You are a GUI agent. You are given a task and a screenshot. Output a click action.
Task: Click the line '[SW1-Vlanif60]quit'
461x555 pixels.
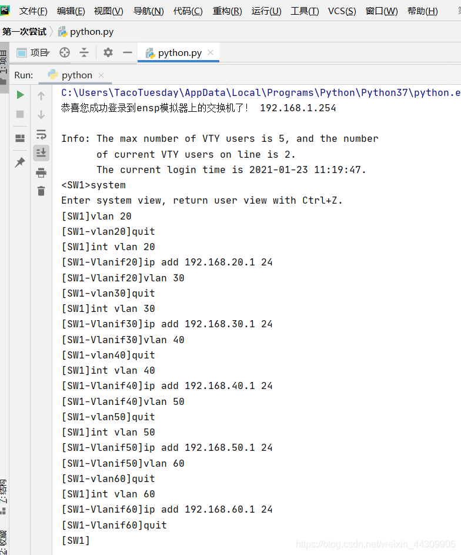click(x=114, y=525)
